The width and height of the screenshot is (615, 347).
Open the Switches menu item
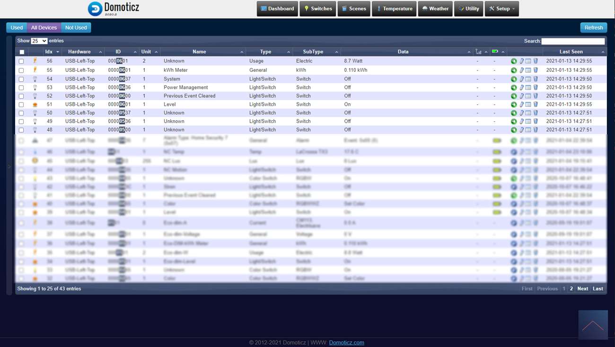coord(317,8)
